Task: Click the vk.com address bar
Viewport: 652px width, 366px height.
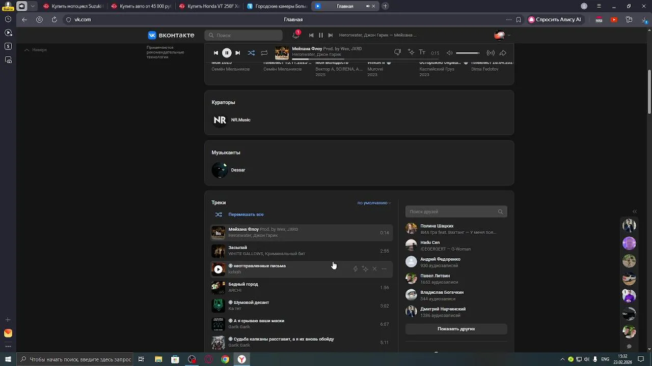Action: (x=83, y=19)
